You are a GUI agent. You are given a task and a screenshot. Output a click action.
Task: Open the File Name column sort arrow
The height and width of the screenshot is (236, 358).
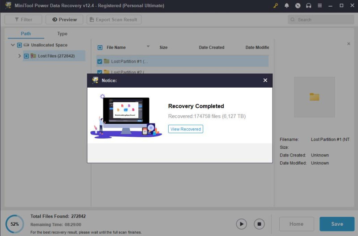(x=148, y=46)
